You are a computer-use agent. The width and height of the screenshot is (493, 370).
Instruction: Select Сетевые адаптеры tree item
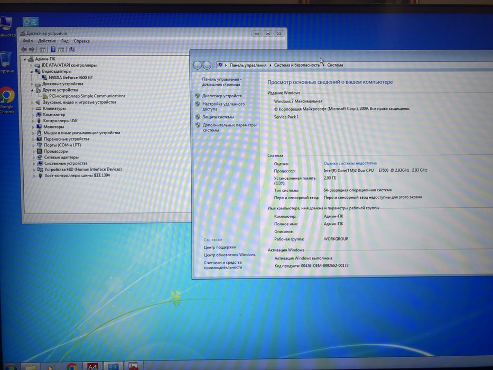[x=61, y=158]
